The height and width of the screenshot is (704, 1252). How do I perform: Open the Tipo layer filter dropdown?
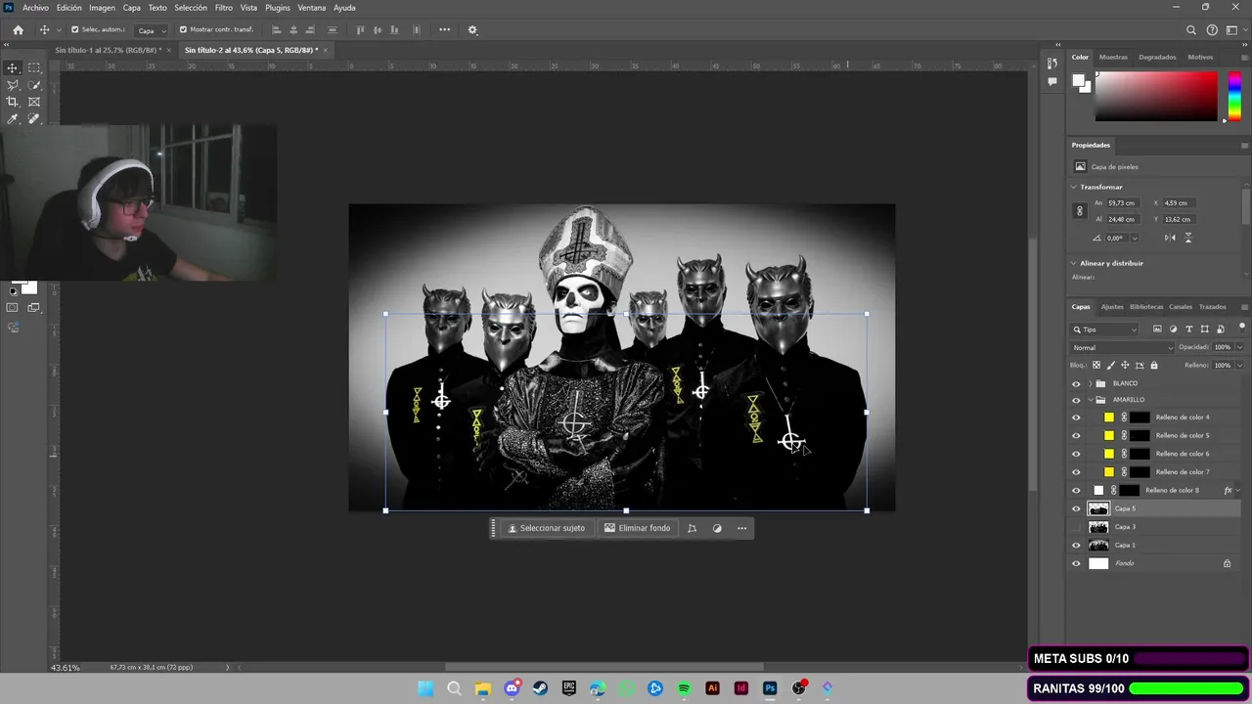(1105, 330)
